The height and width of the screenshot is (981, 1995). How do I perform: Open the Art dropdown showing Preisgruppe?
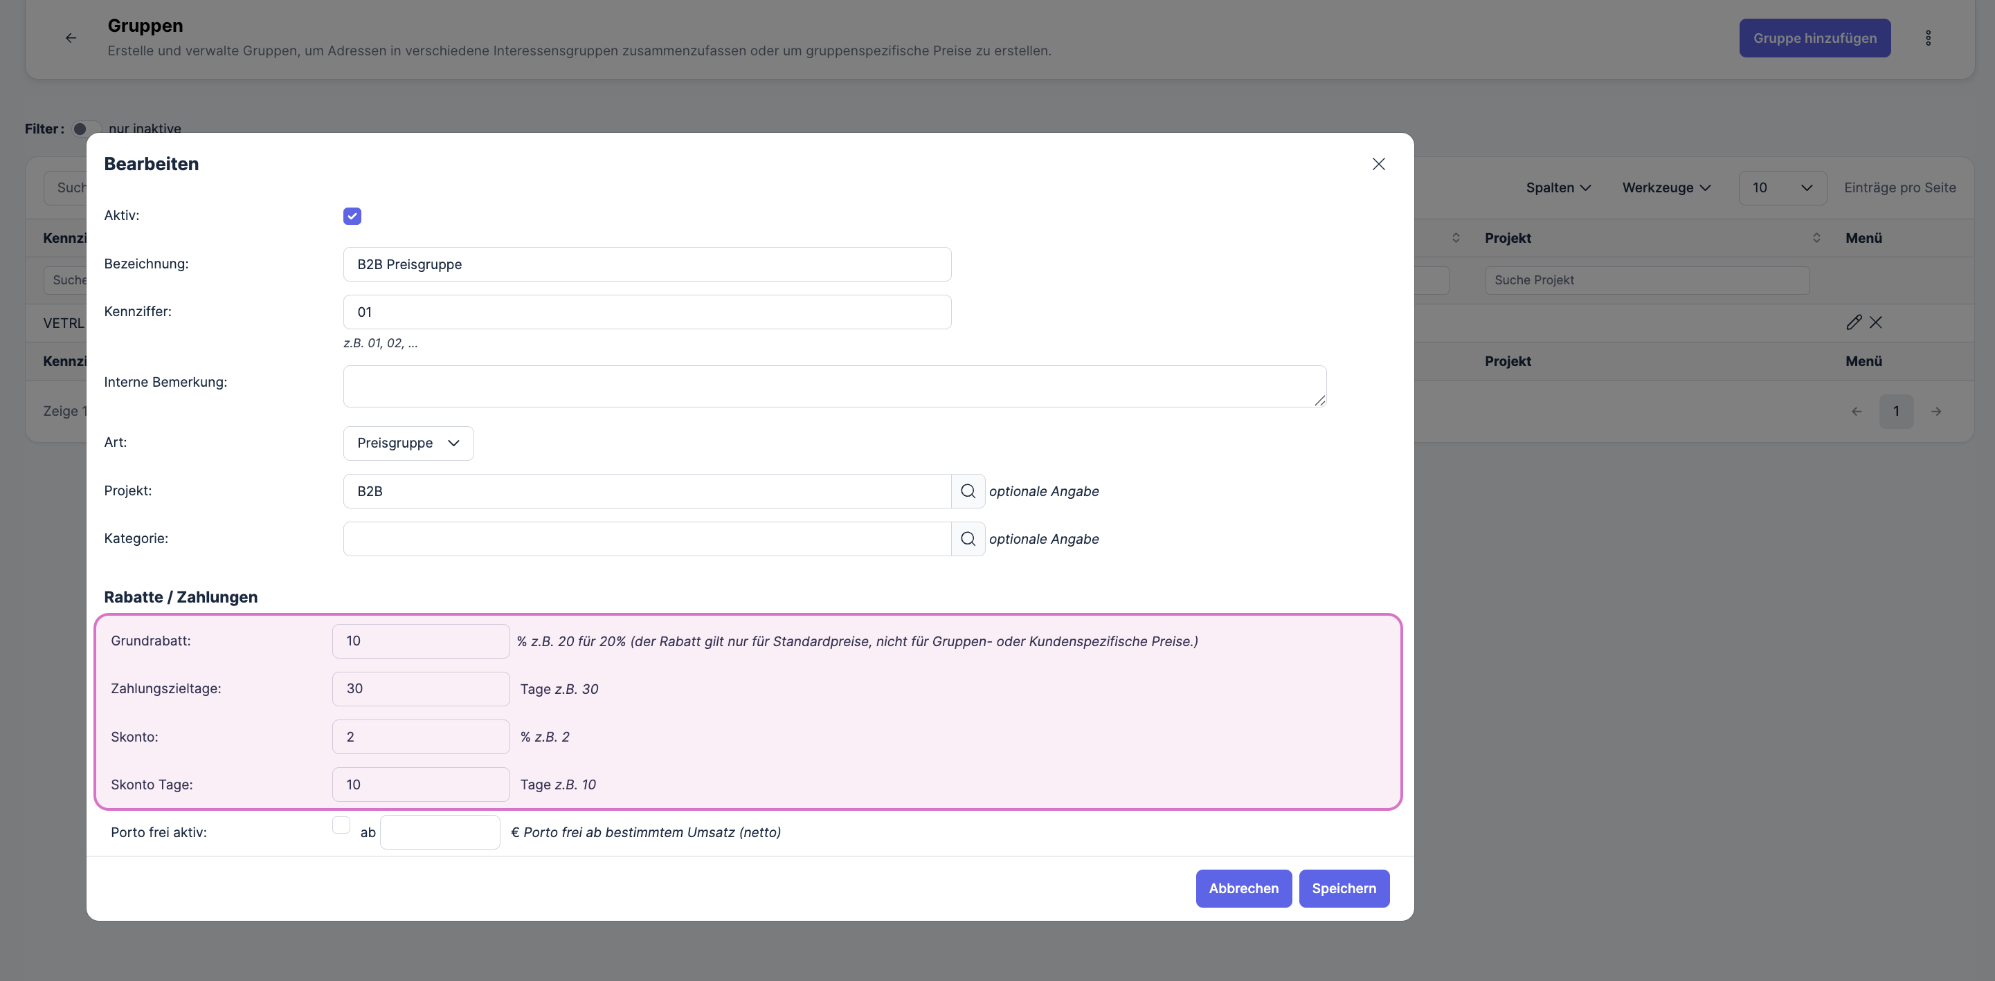(x=408, y=443)
